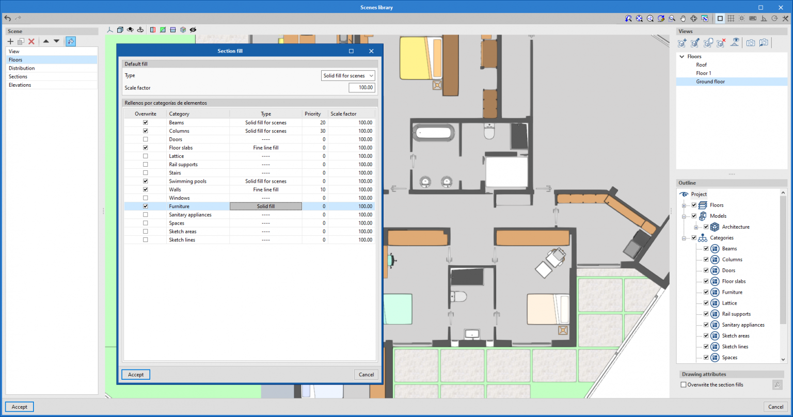
Task: Uncheck Overwrite the section fills in Drawing attributes
Action: [683, 384]
